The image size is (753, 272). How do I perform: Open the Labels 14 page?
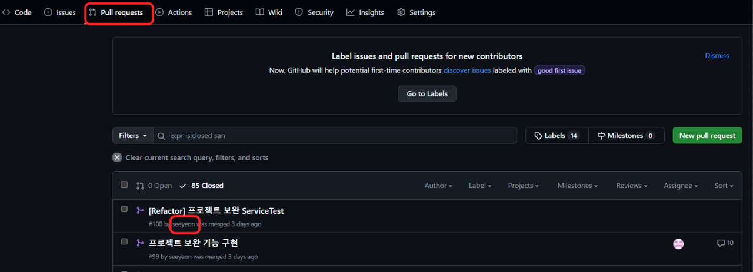coord(557,136)
